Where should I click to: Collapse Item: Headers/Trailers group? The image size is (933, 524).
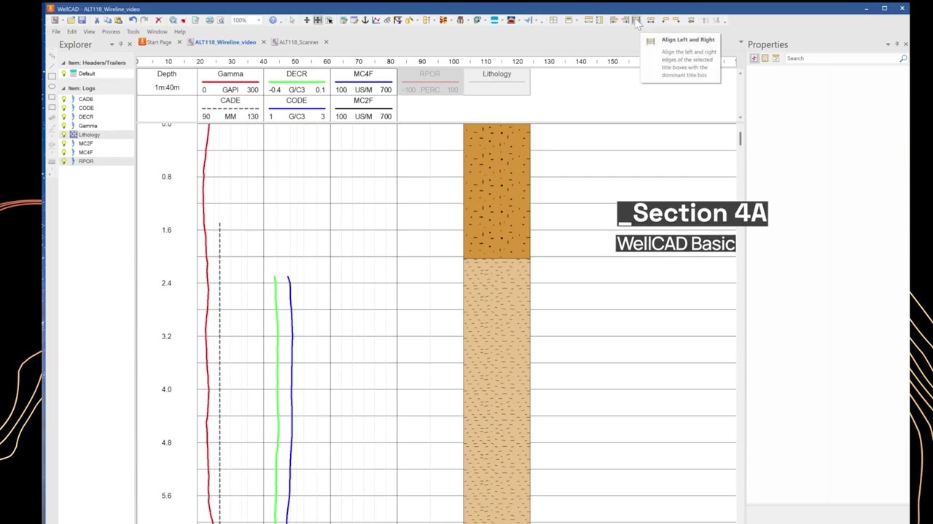pos(63,63)
